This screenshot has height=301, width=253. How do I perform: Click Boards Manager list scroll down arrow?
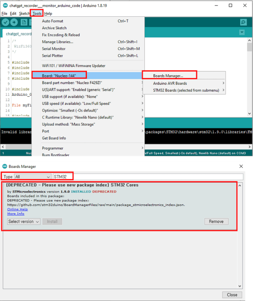pyautogui.click(x=239, y=286)
